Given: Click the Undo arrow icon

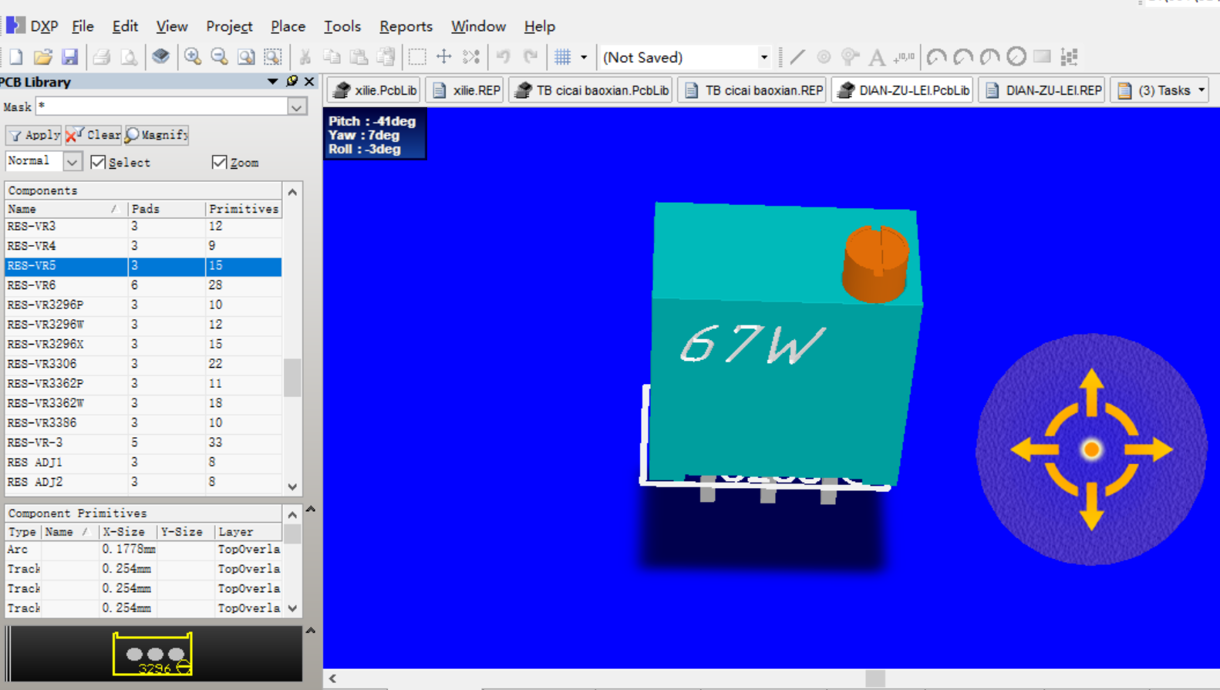Looking at the screenshot, I should 504,57.
